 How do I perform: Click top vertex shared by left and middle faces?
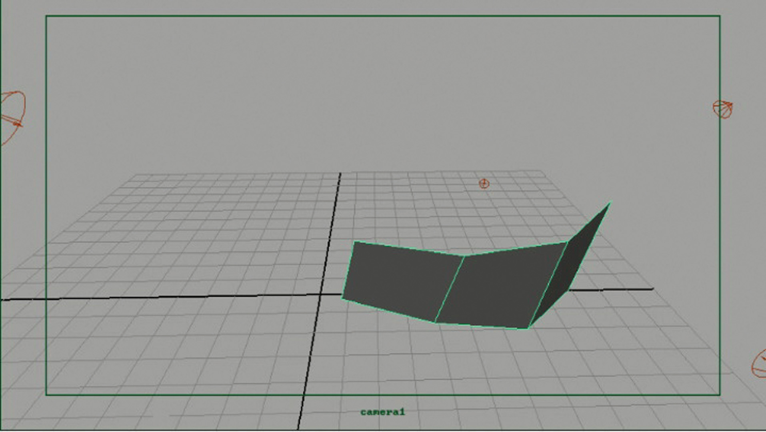point(464,256)
